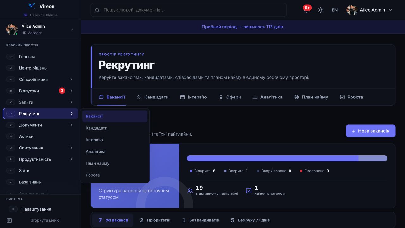Click Відпустки sidebar icon
This screenshot has height=228, width=405.
click(11, 91)
